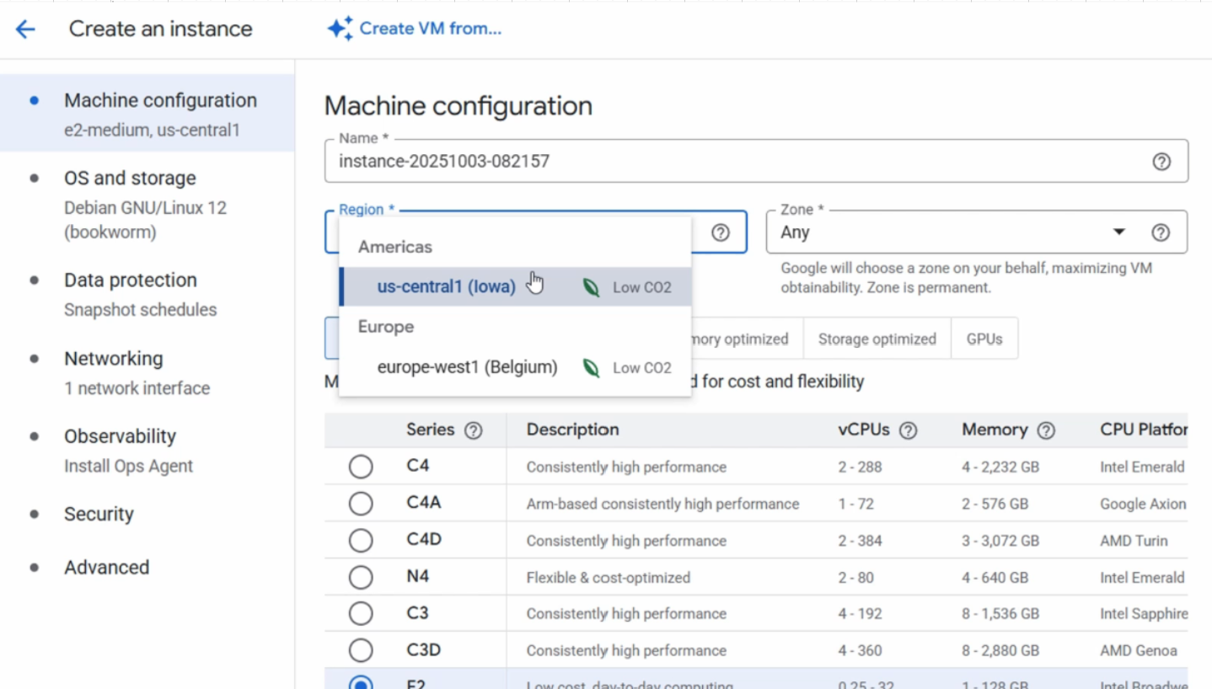Viewport: 1212px width, 689px height.
Task: Select the E2 series radio button
Action: pyautogui.click(x=361, y=682)
